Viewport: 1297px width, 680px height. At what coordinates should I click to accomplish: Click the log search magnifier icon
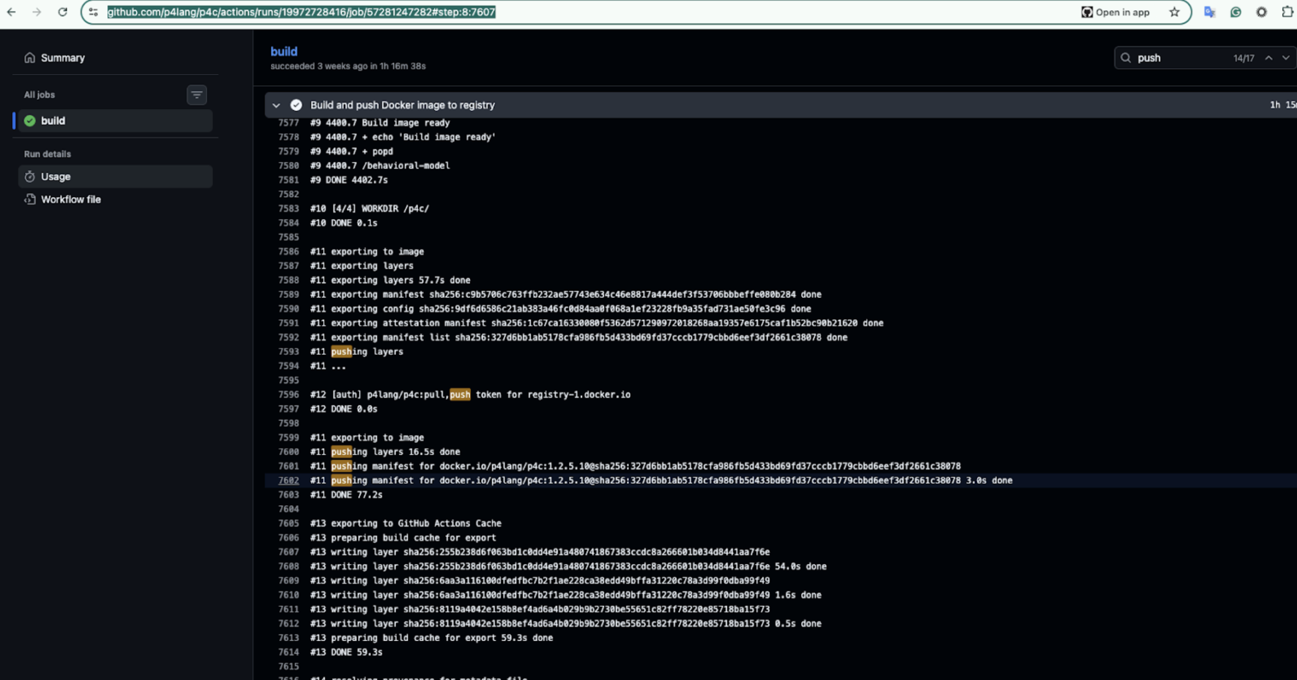(x=1126, y=58)
